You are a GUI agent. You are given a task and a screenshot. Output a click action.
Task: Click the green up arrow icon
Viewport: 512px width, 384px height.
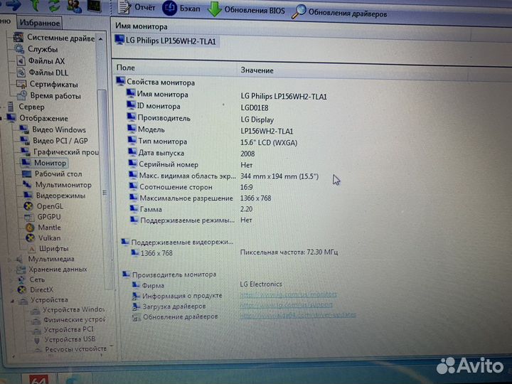coord(35,5)
